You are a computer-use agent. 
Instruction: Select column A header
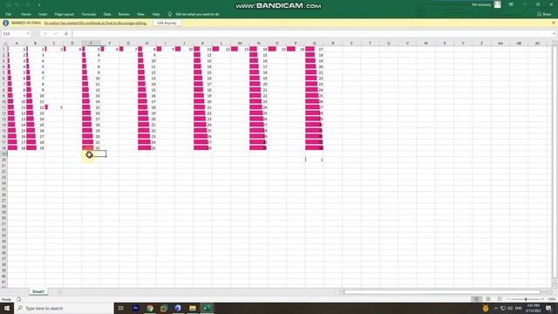pyautogui.click(x=17, y=43)
